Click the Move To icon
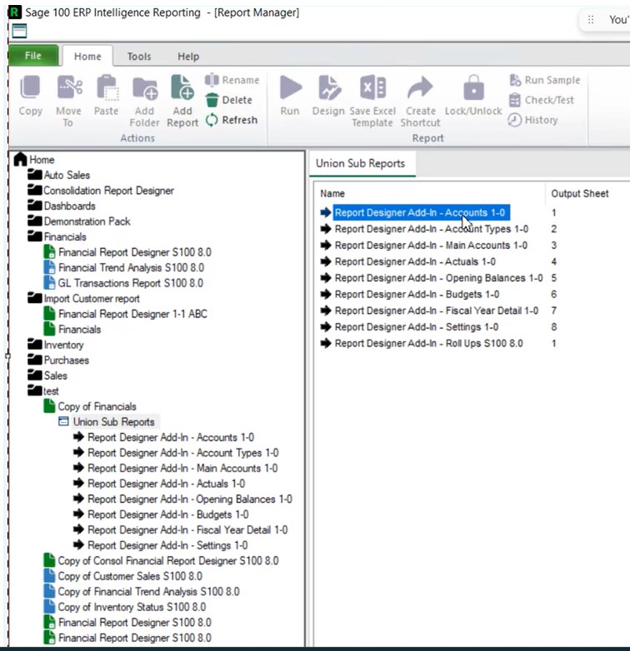 pos(69,87)
